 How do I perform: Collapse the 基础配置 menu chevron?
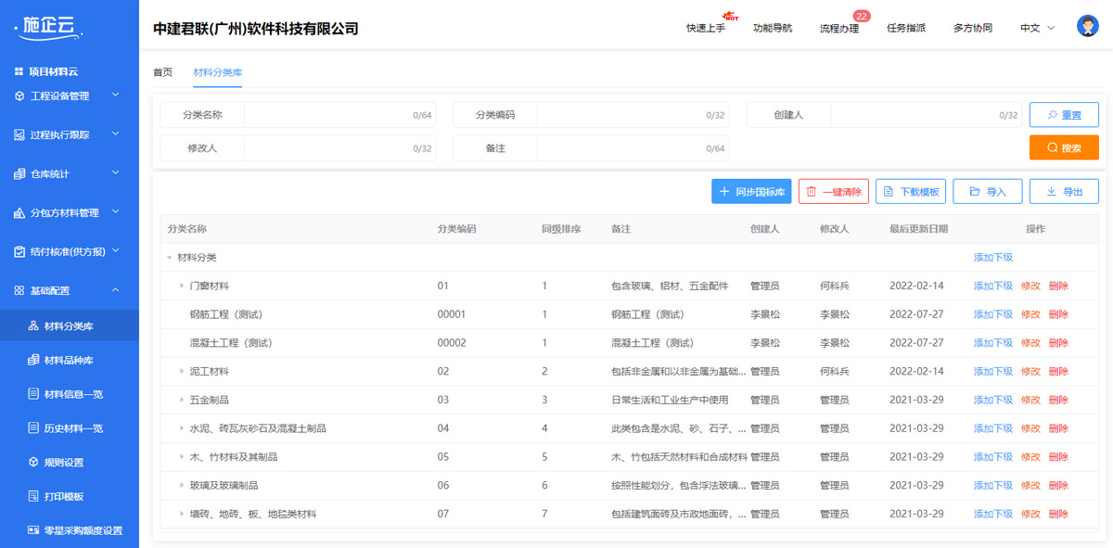tap(116, 289)
